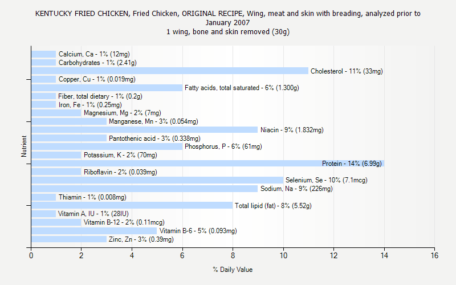The height and width of the screenshot is (285, 456).
Task: Select the Sodium, Na bar
Action: click(x=144, y=189)
